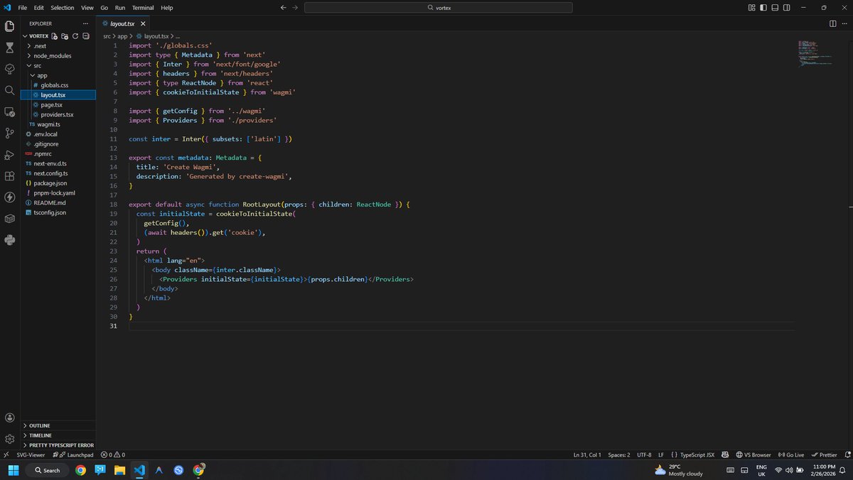The width and height of the screenshot is (853, 480).
Task: Collapse all folders in Explorer
Action: point(85,36)
